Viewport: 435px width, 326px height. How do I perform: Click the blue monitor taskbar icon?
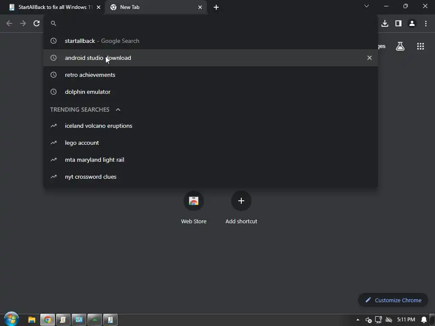pyautogui.click(x=79, y=320)
